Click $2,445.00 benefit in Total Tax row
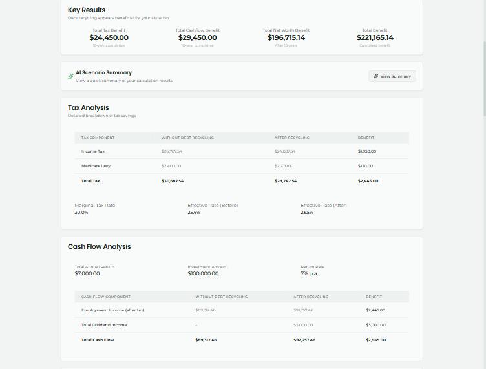The height and width of the screenshot is (369, 486). pyautogui.click(x=368, y=181)
